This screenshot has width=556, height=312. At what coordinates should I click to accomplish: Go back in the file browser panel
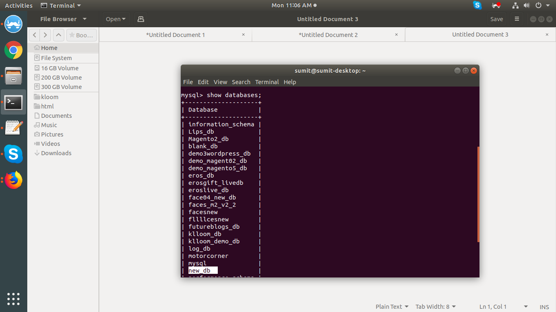click(35, 35)
